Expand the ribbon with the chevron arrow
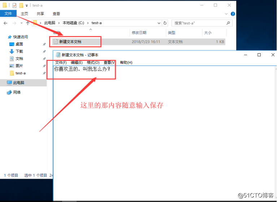 coord(226,14)
